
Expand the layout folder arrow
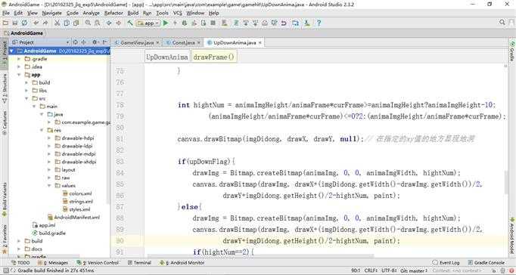click(49, 170)
